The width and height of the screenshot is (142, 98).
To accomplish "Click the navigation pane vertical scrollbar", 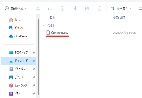I will pos(38,57).
